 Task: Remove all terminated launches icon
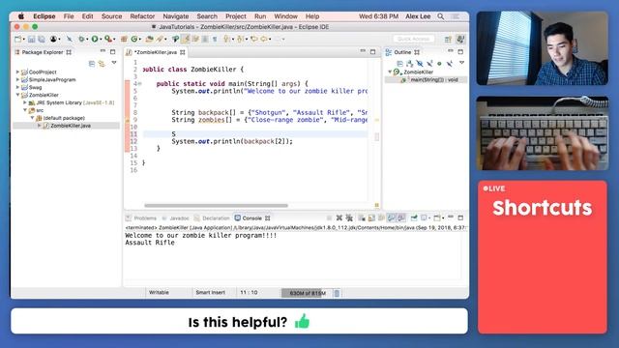tap(349, 217)
